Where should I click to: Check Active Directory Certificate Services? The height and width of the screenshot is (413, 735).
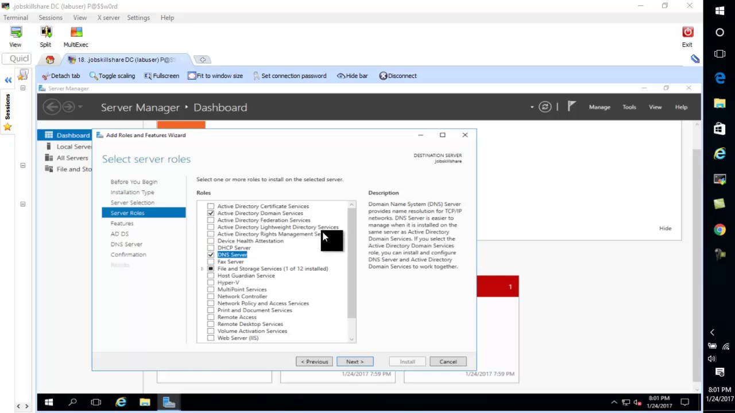click(x=211, y=206)
